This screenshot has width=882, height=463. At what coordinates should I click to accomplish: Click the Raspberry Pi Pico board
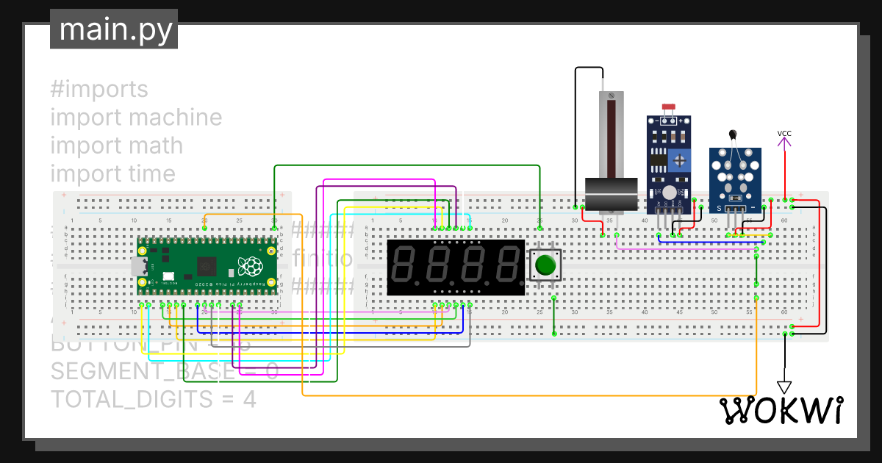pyautogui.click(x=208, y=267)
